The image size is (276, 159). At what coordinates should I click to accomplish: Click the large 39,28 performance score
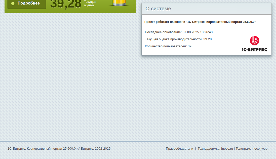point(66,4)
